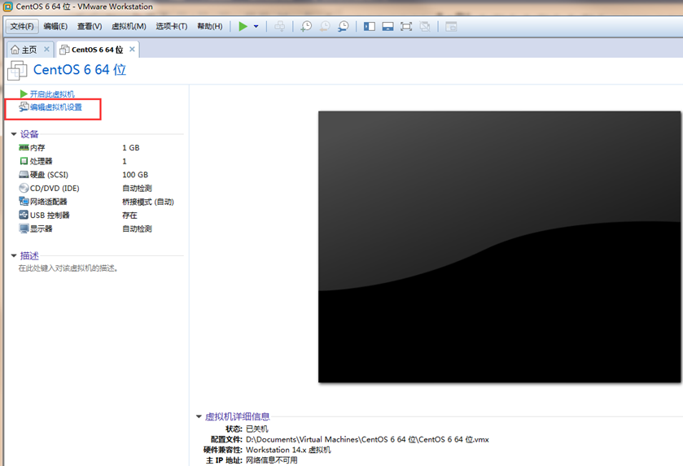
Task: Click the send Ctrl+Alt+Del toolbar icon
Action: point(280,27)
